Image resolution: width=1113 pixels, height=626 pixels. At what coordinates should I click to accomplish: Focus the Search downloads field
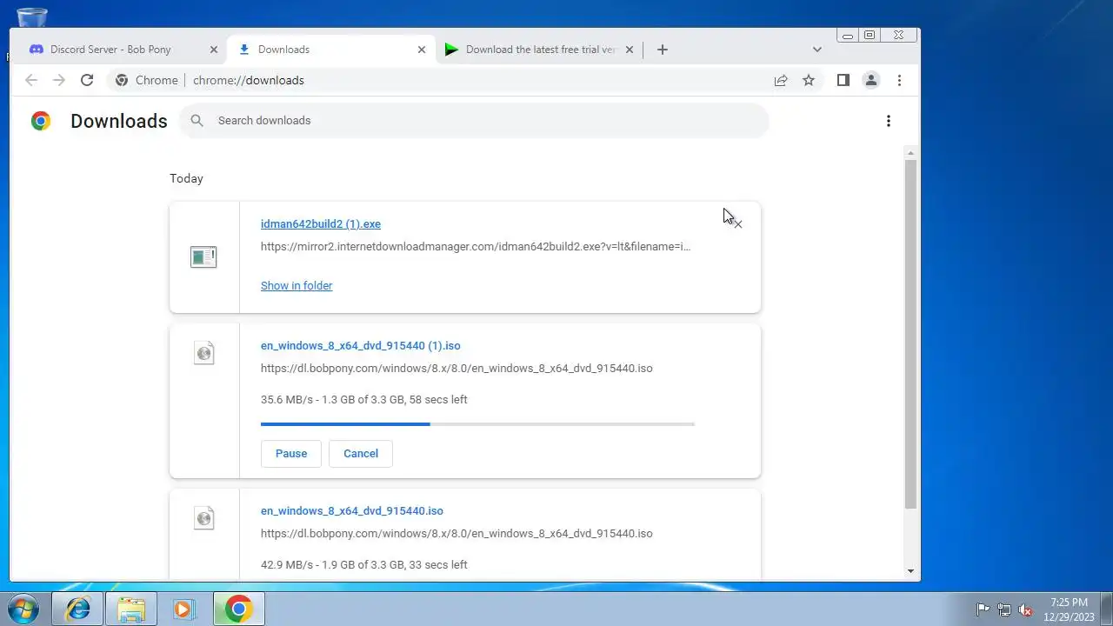tap(474, 120)
